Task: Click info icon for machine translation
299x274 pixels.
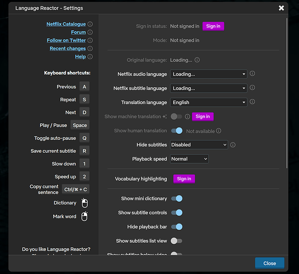Action: tap(188, 117)
